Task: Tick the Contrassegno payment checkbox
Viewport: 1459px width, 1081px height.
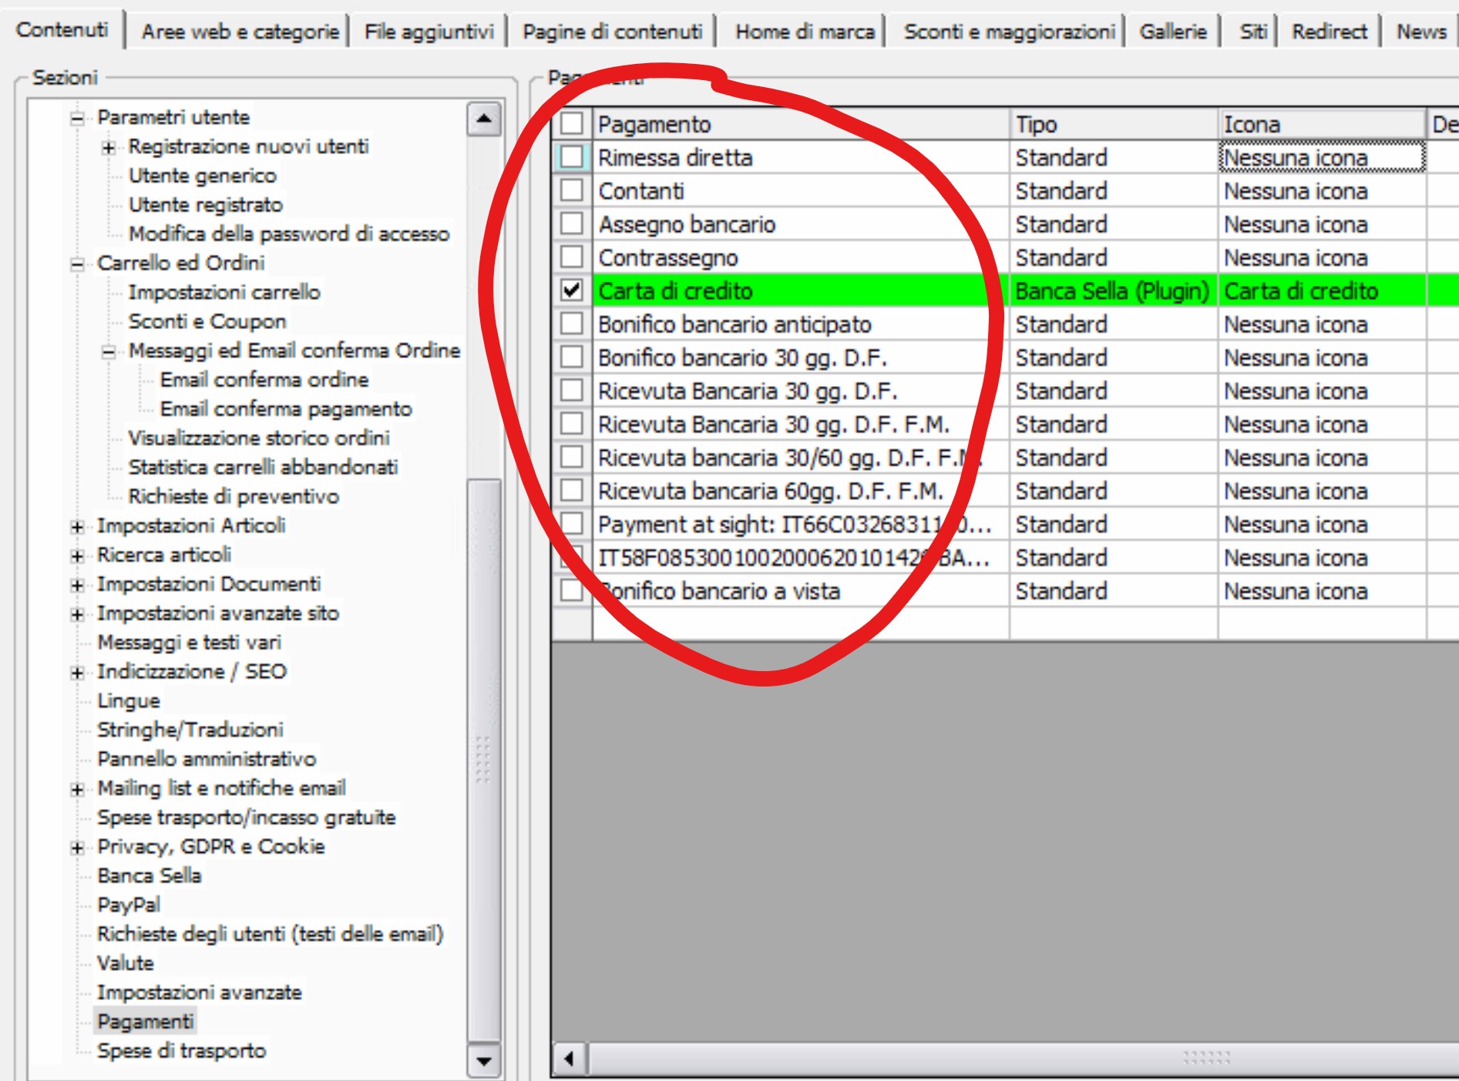Action: pyautogui.click(x=572, y=257)
